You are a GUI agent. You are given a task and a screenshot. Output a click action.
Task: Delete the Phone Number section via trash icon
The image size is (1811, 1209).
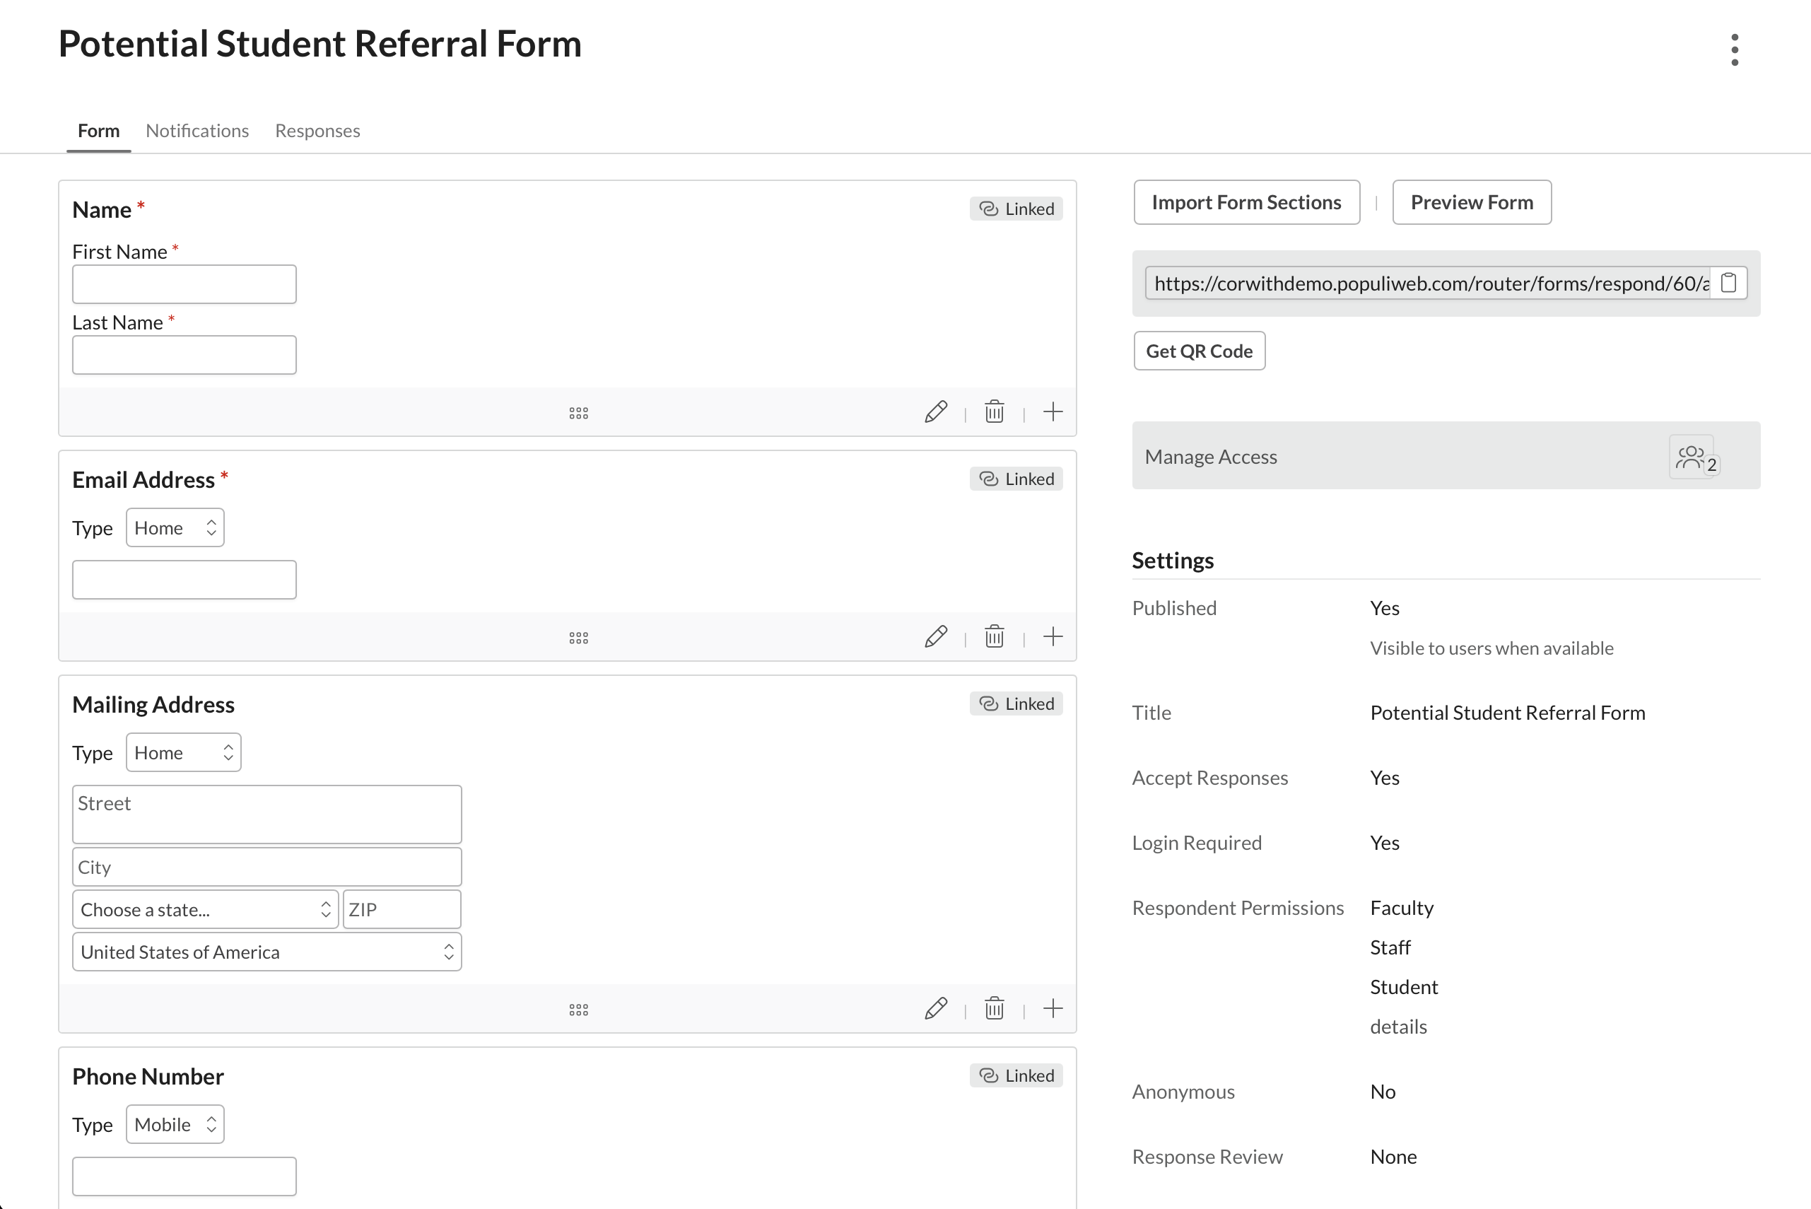[x=994, y=1203]
